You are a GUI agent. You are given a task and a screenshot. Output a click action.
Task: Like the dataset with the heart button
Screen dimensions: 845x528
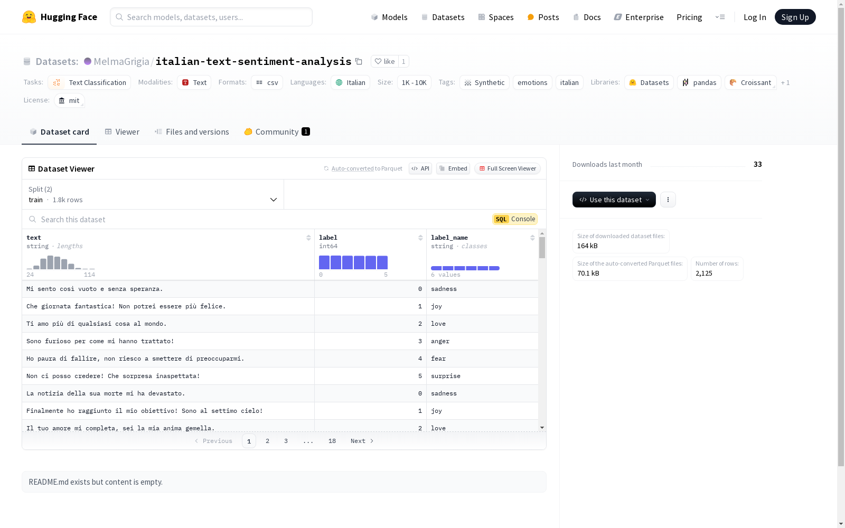(x=384, y=61)
